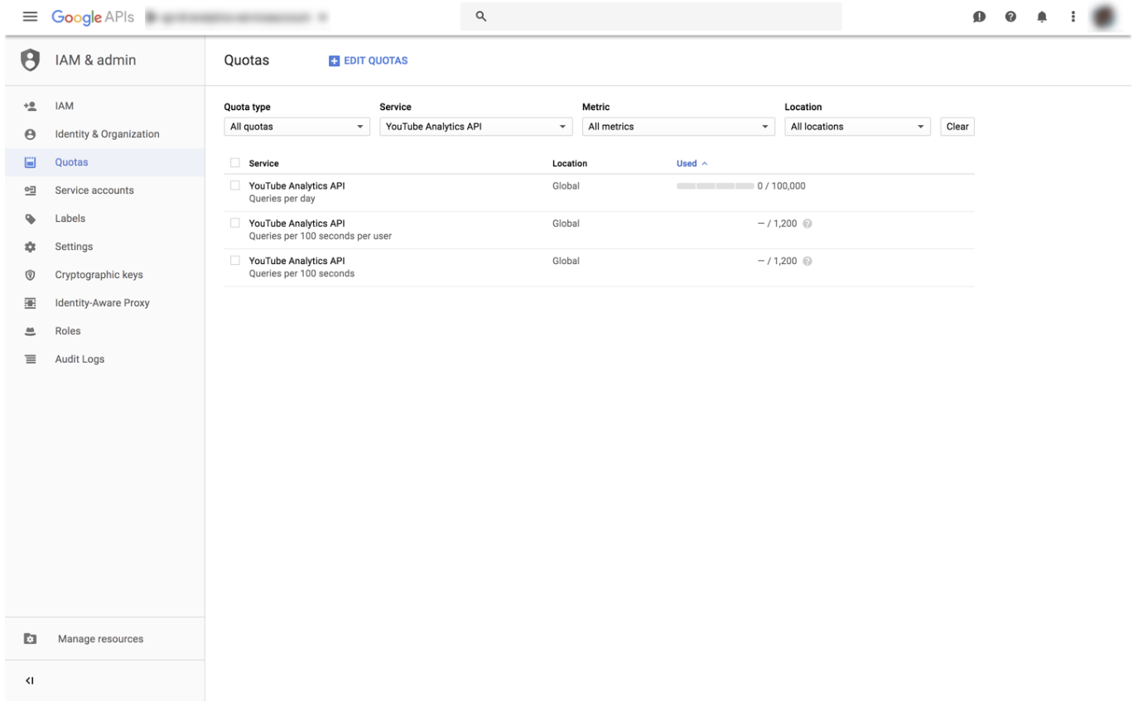Open the three-dot more options menu
Screen dimensions: 1138x712
(x=1073, y=17)
